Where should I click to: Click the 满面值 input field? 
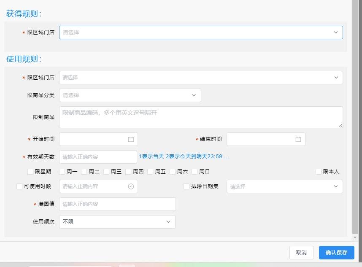(118, 204)
